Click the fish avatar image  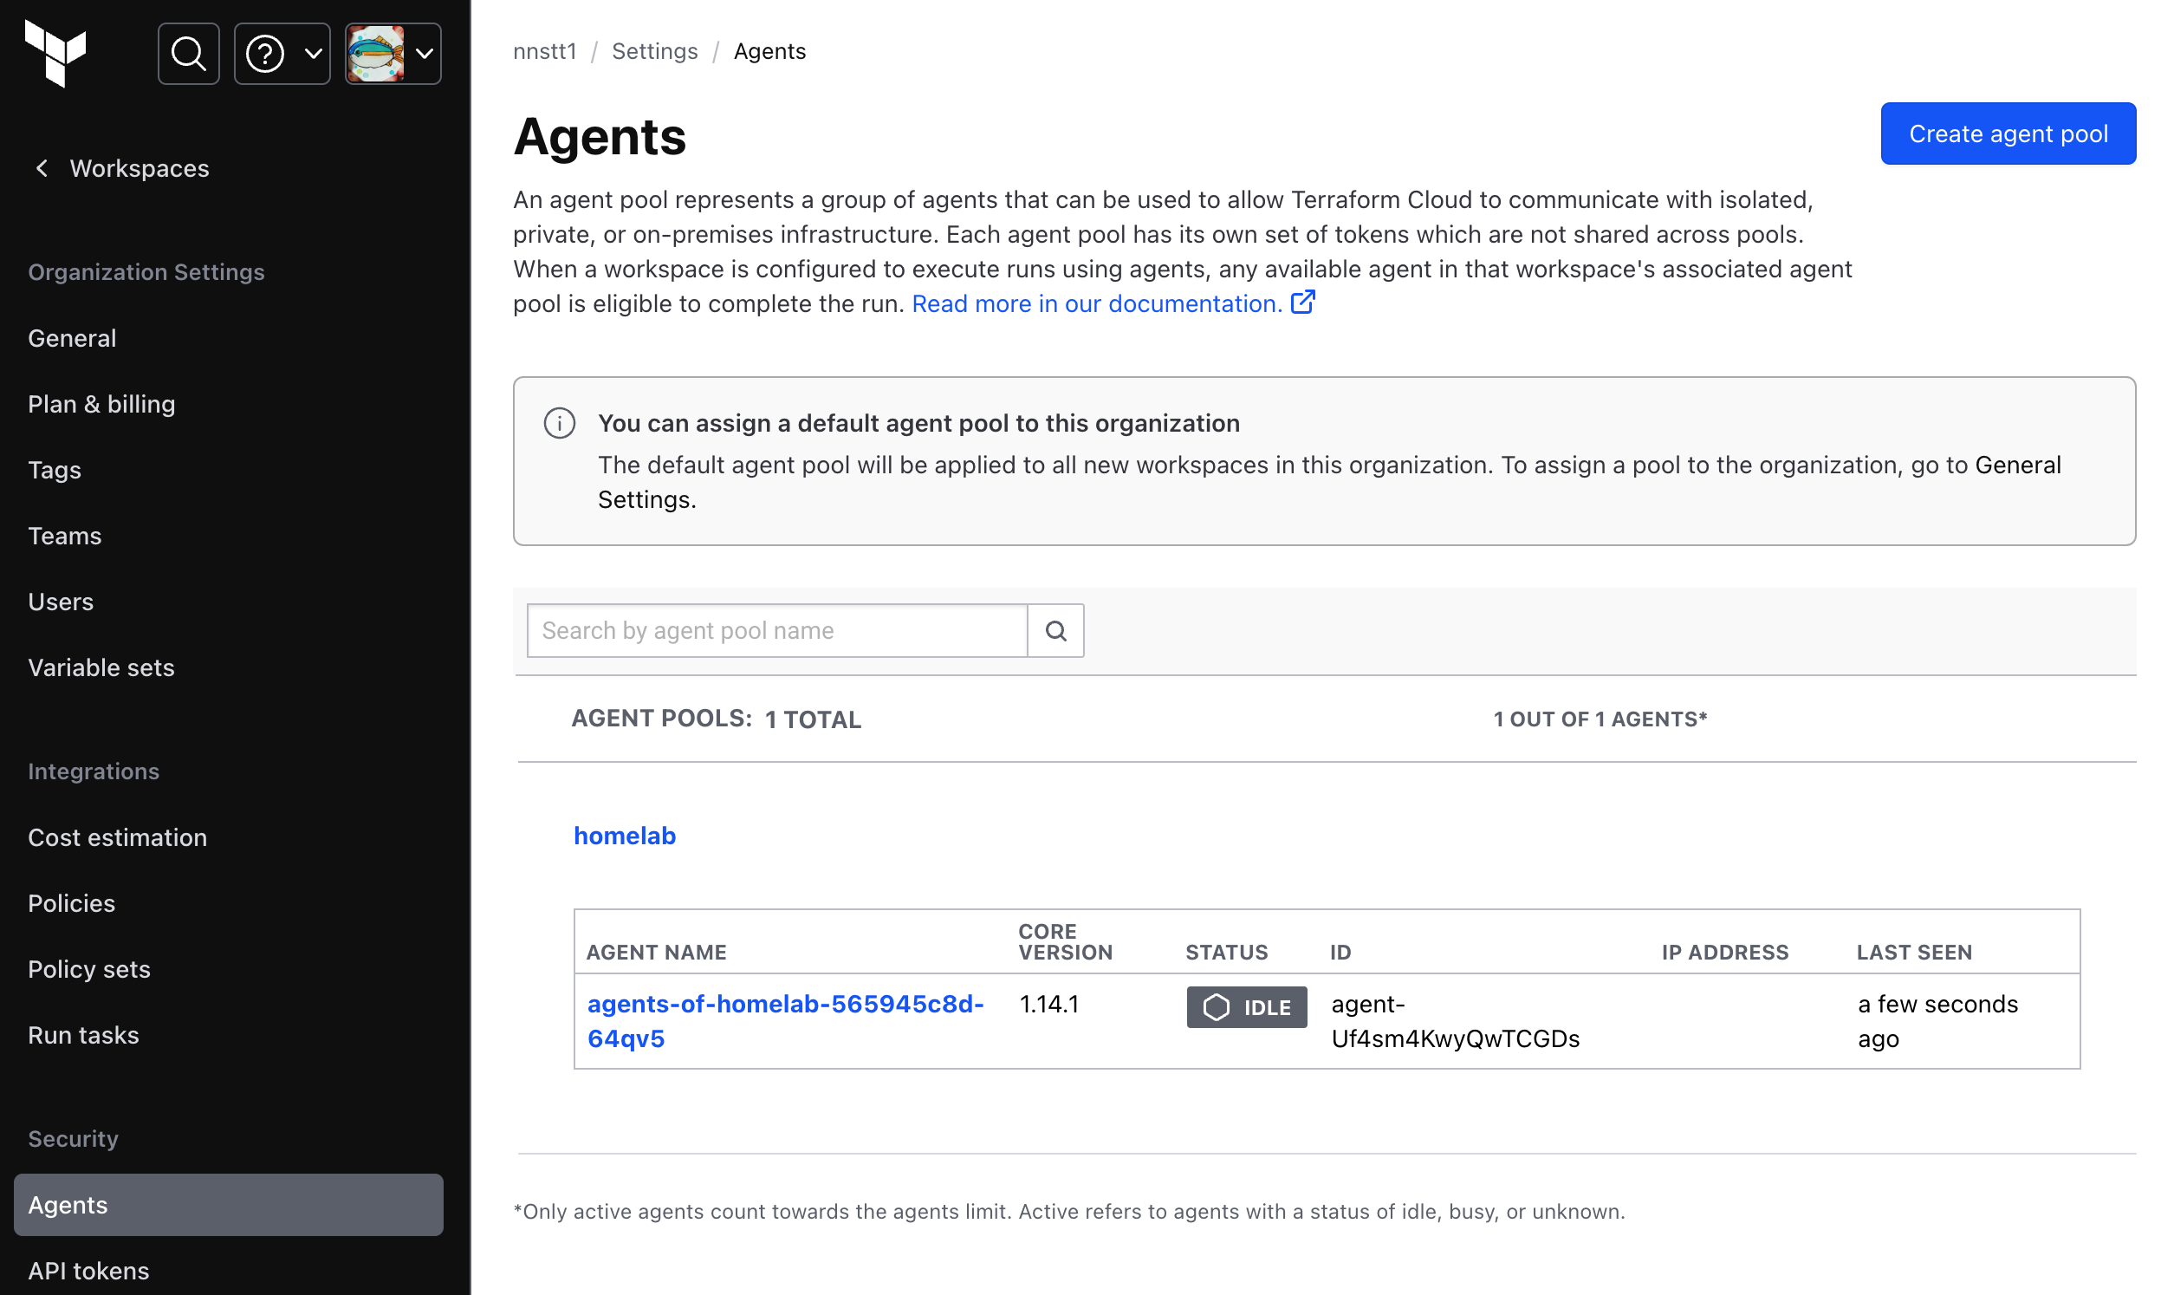pos(375,53)
